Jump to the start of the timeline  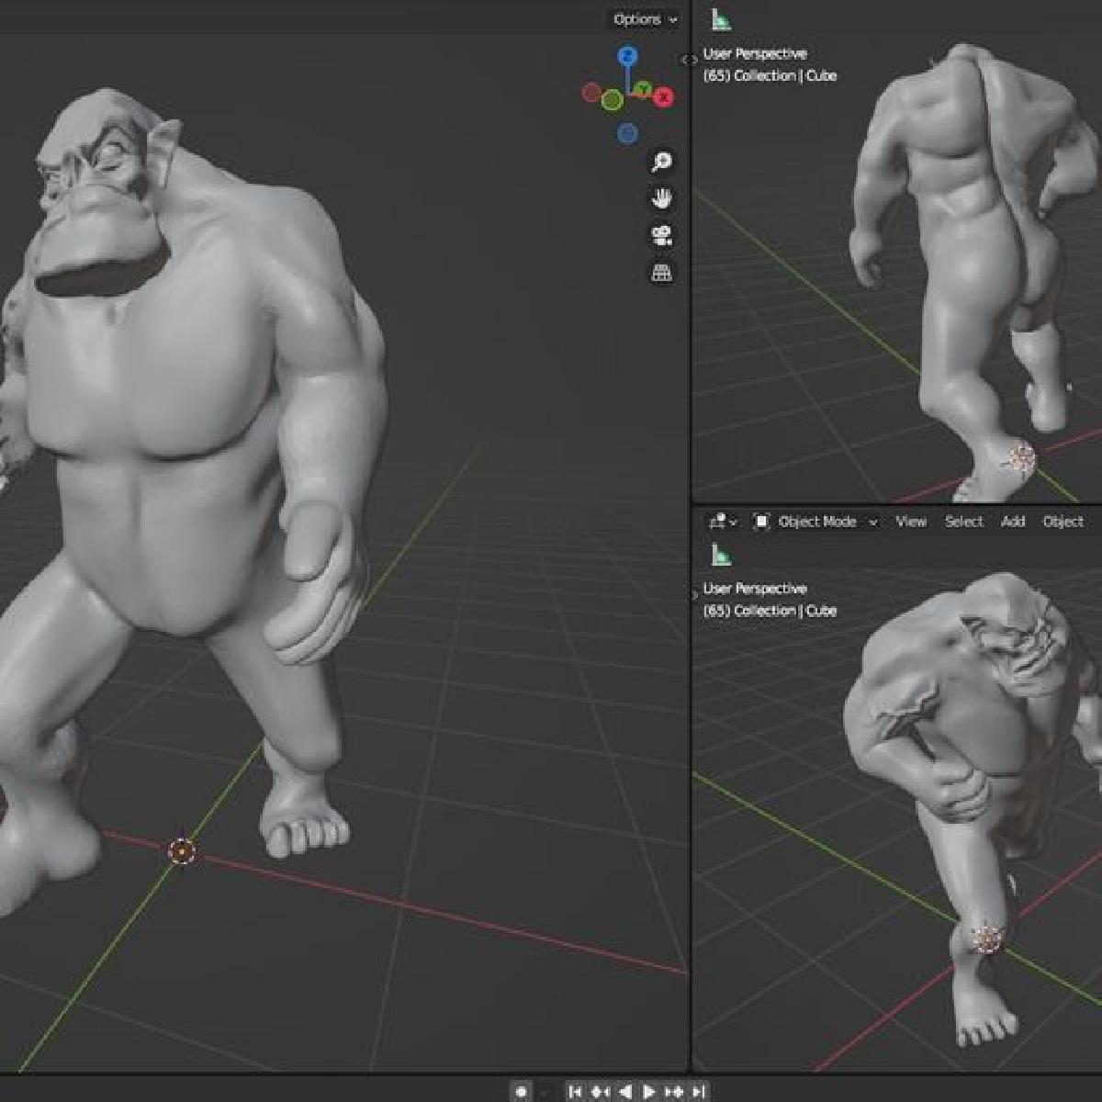point(574,1093)
